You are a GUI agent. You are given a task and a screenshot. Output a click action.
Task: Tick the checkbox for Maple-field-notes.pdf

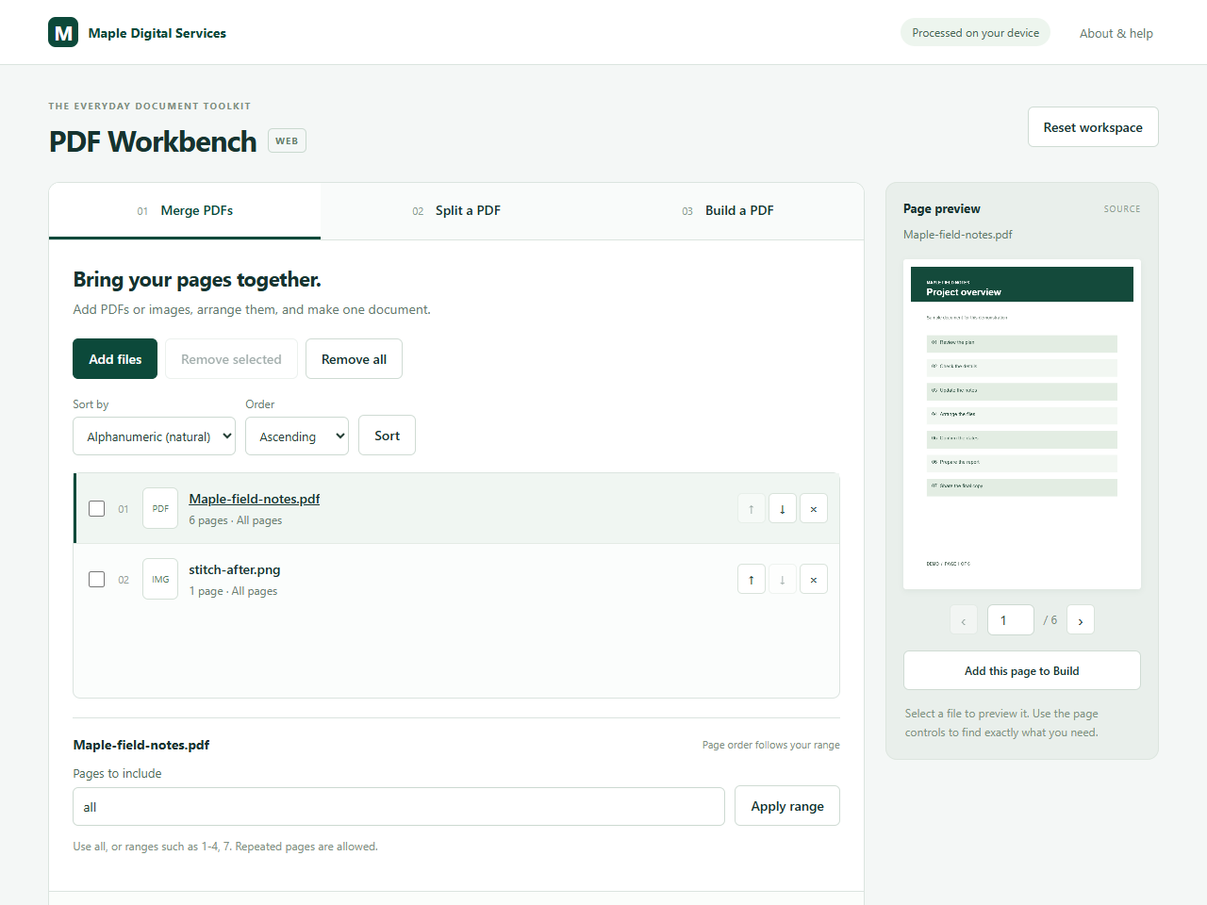tap(96, 508)
